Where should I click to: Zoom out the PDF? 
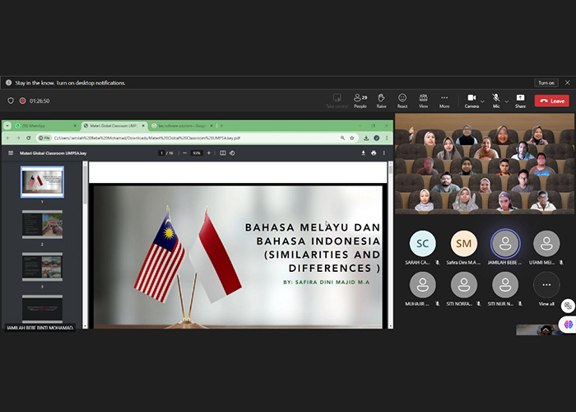pyautogui.click(x=185, y=153)
